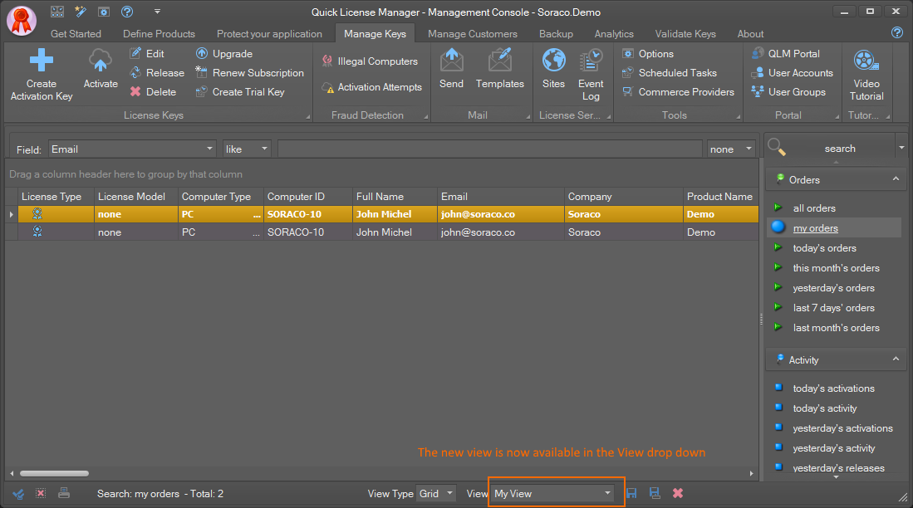Image resolution: width=913 pixels, height=508 pixels.
Task: Launch the Video Tutorial
Action: pyautogui.click(x=866, y=75)
